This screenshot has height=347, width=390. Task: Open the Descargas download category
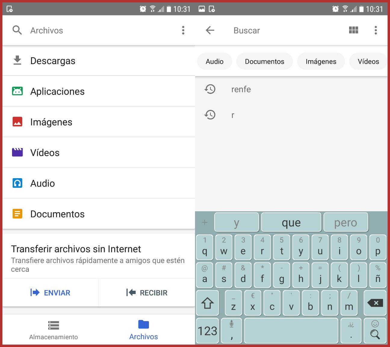click(53, 61)
